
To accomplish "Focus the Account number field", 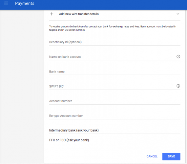I will (115, 101).
